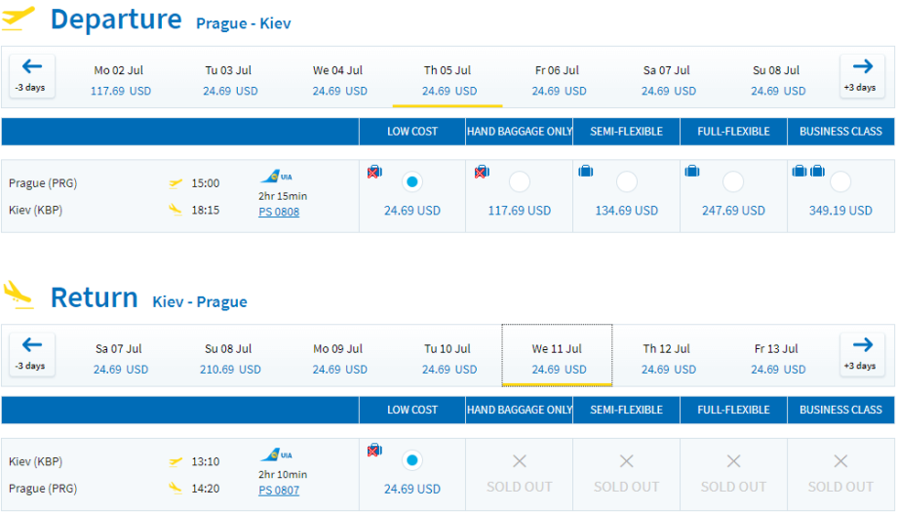Switch departure date to Fr 06 Jul
Viewport: 897px width, 513px height.
pos(558,80)
